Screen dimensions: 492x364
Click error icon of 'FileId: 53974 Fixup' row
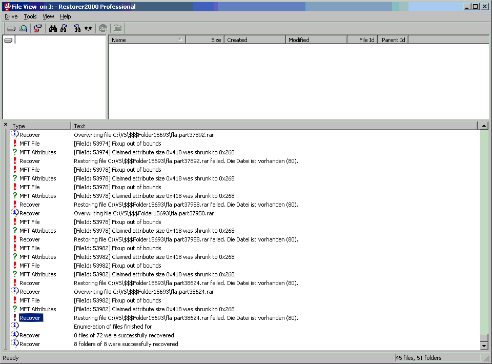point(15,144)
